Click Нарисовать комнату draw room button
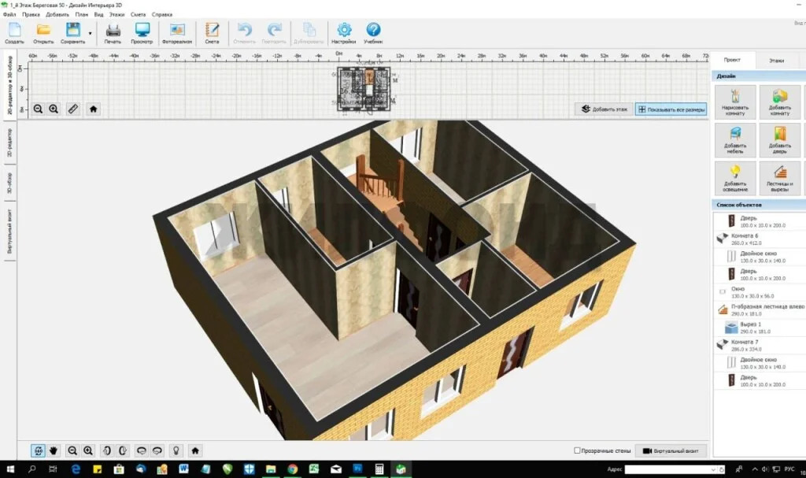 pyautogui.click(x=735, y=102)
